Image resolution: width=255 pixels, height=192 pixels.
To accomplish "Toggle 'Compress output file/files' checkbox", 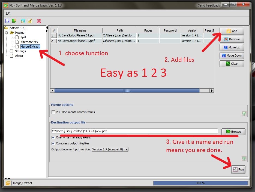I will click(x=53, y=143).
